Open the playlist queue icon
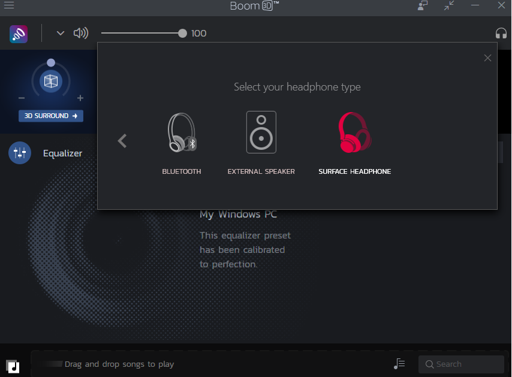This screenshot has width=512, height=377. pyautogui.click(x=399, y=364)
